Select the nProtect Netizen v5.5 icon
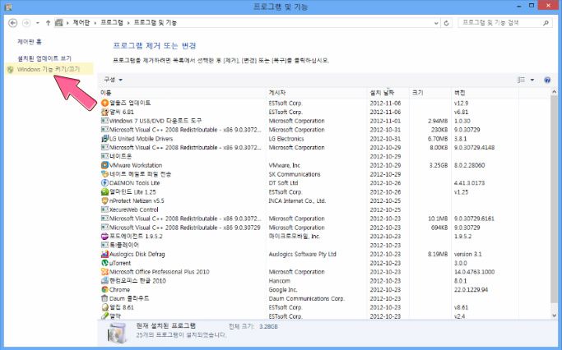 point(105,200)
